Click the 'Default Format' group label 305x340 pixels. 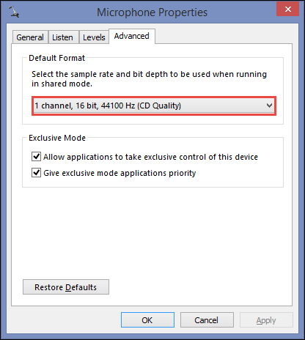(56, 58)
